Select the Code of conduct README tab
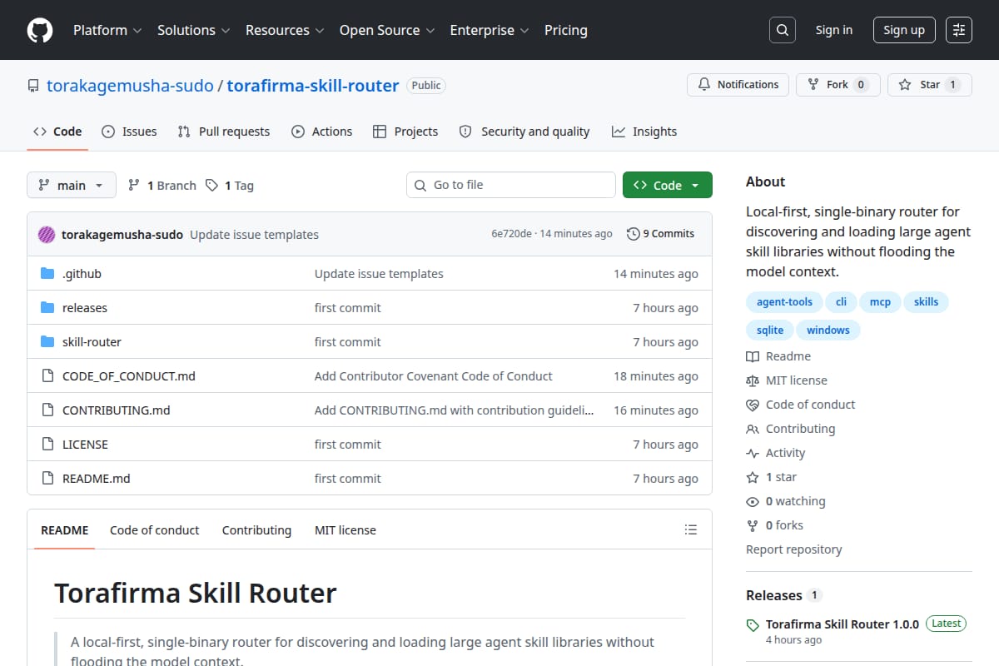The width and height of the screenshot is (999, 666). (155, 530)
